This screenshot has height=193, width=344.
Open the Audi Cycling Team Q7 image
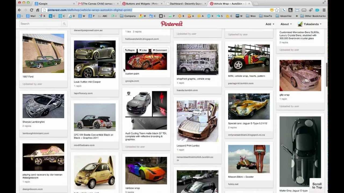tap(146, 110)
